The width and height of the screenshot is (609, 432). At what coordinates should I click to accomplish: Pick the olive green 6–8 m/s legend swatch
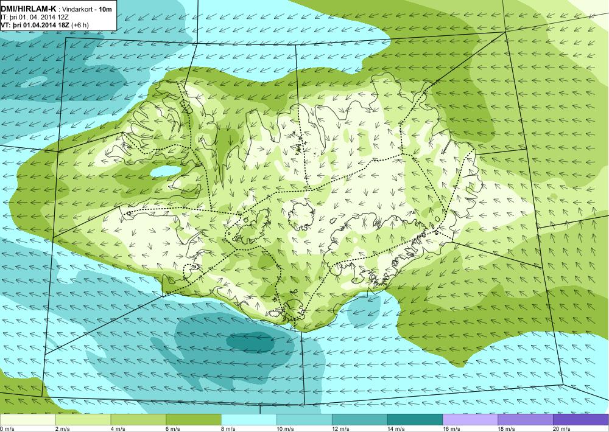[194, 420]
